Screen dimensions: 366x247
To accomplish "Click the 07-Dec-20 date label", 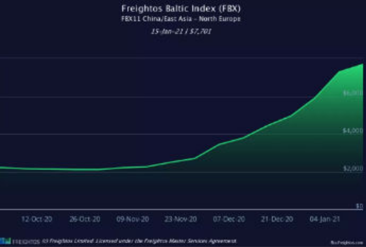I will 229,219.
